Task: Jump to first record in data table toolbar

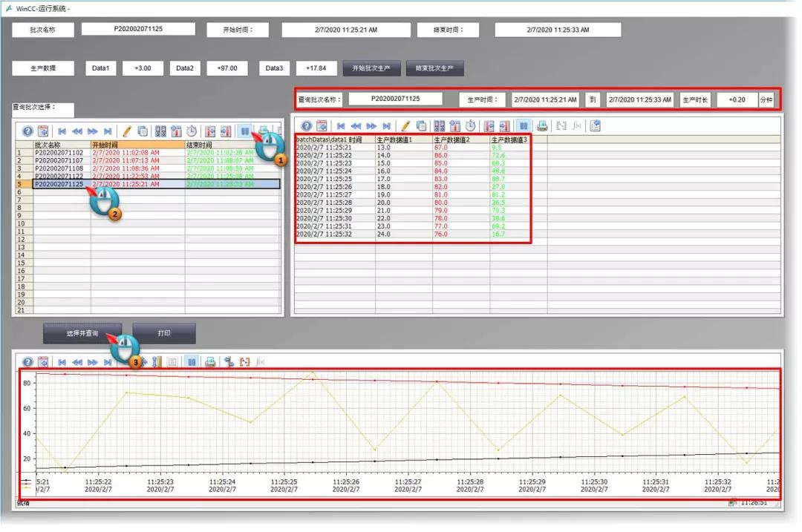Action: click(x=341, y=126)
